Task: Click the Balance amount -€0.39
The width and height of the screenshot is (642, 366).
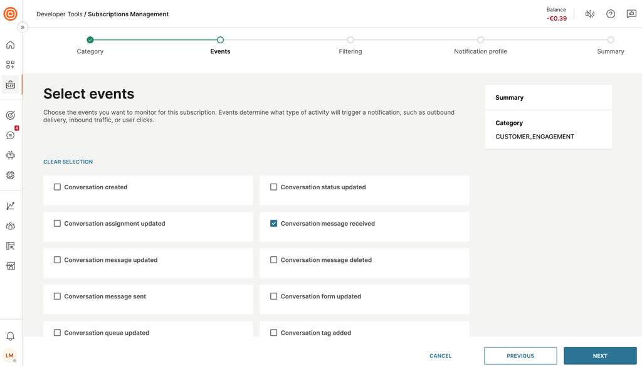Action: click(x=557, y=18)
